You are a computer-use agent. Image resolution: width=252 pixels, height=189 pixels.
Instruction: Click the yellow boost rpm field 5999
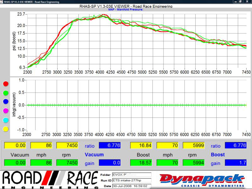193,146
